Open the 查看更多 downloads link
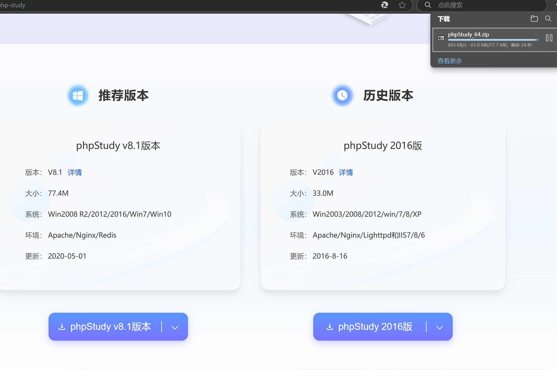 coord(449,61)
